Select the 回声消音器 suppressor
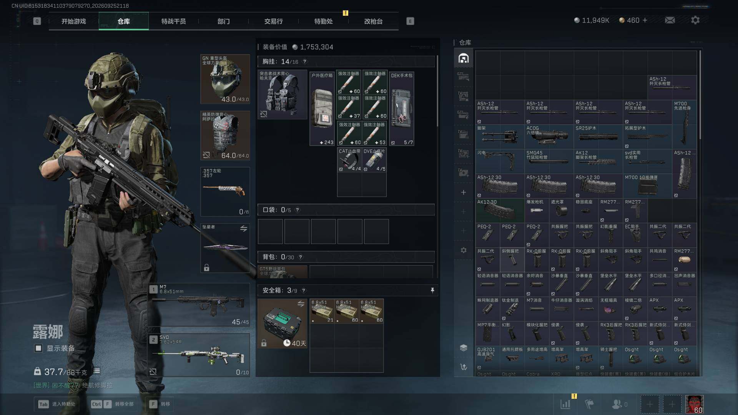738x415 pixels. [x=685, y=284]
